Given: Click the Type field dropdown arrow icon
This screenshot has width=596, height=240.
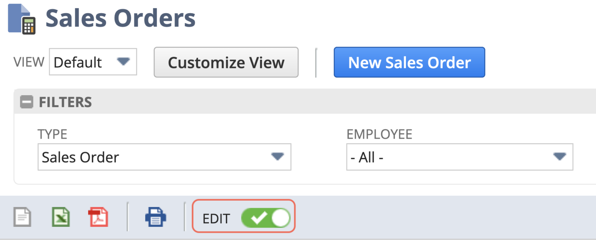Looking at the screenshot, I should tap(278, 157).
